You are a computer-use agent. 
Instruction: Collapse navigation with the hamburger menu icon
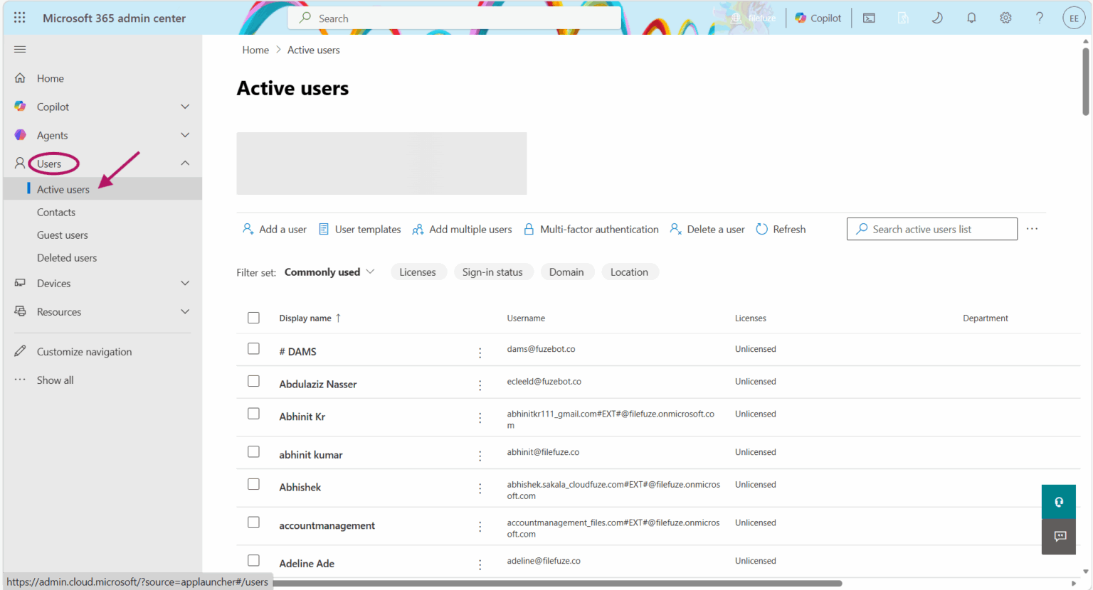(x=20, y=49)
